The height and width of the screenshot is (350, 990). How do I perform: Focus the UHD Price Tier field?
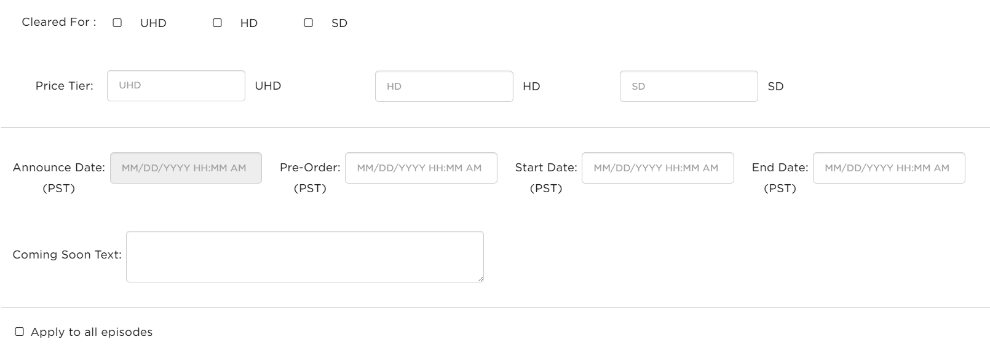click(176, 85)
